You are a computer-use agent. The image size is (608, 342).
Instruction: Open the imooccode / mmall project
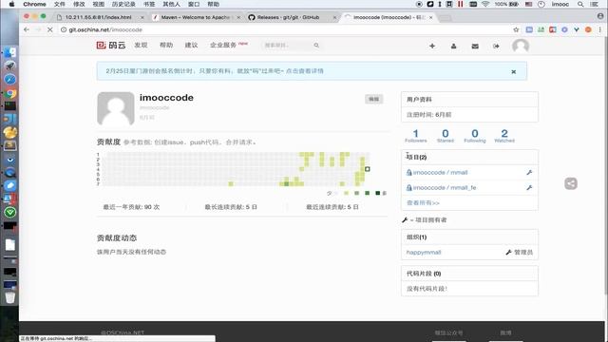point(440,173)
